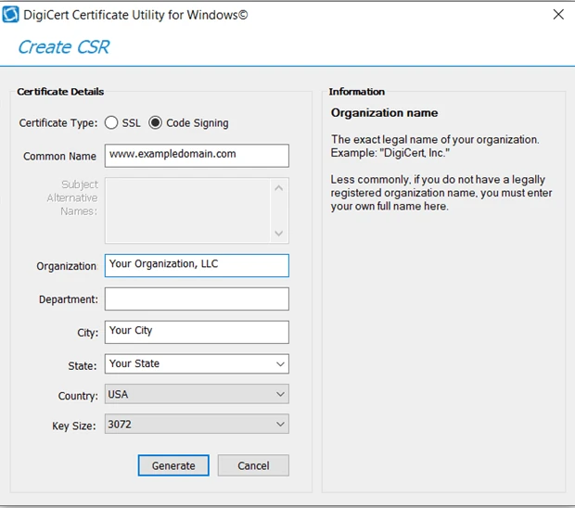Click the Certificate Type label
575x508 pixels.
pyautogui.click(x=57, y=123)
